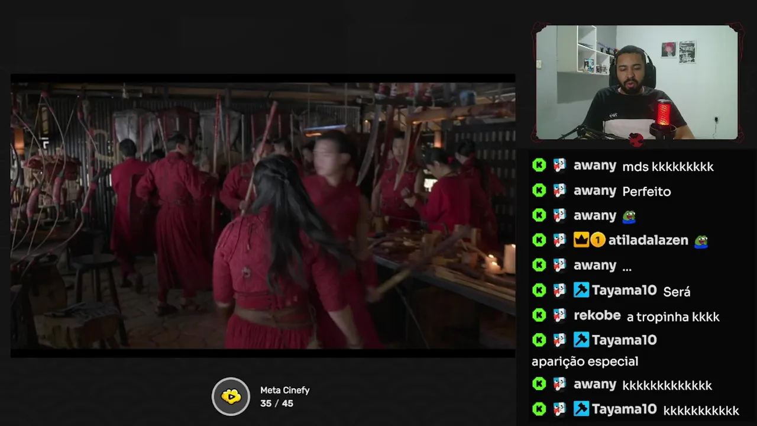
Task: Click the Kick icon in atiladalazen's row
Action: (x=539, y=240)
